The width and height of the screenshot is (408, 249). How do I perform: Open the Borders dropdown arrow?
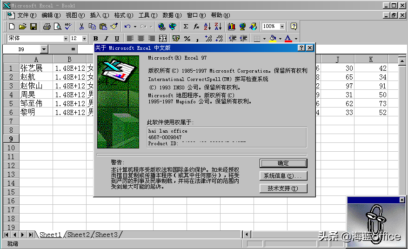coord(264,39)
